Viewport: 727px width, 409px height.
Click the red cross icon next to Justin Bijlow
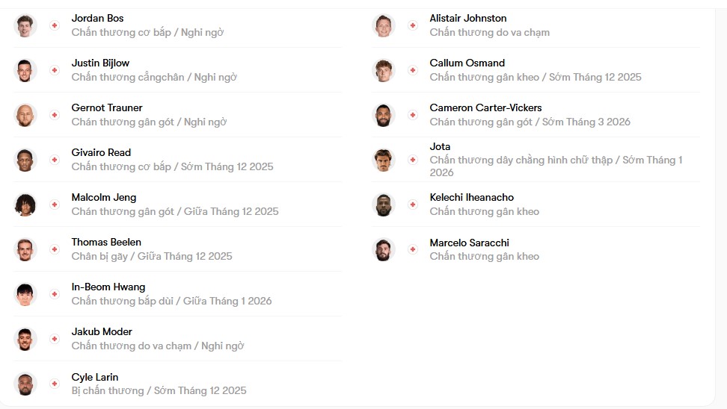(x=54, y=70)
